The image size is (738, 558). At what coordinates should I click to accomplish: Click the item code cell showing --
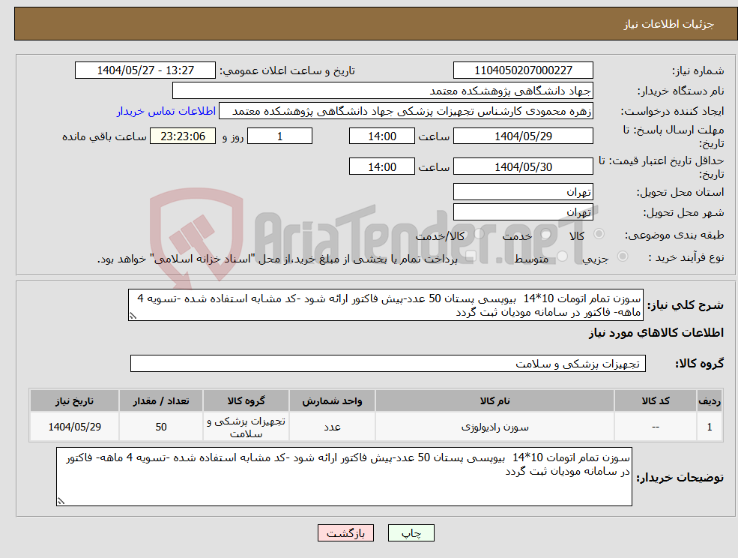(656, 427)
